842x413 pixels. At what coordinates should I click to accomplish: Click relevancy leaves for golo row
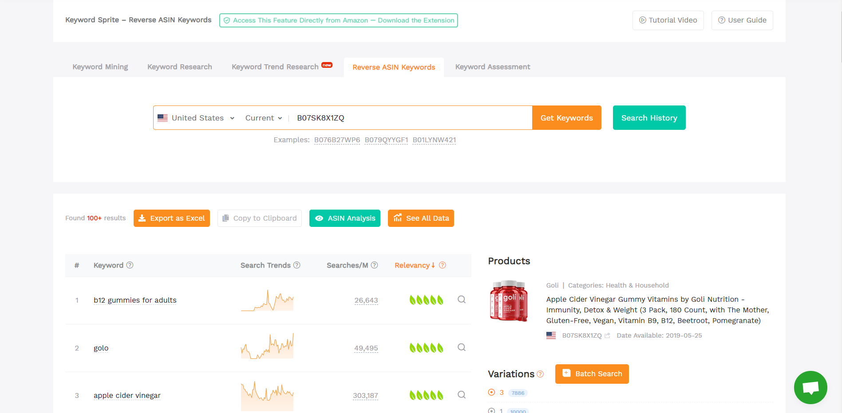(x=426, y=348)
